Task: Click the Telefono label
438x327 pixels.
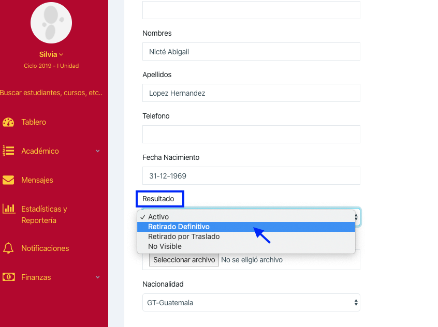Action: pos(156,116)
